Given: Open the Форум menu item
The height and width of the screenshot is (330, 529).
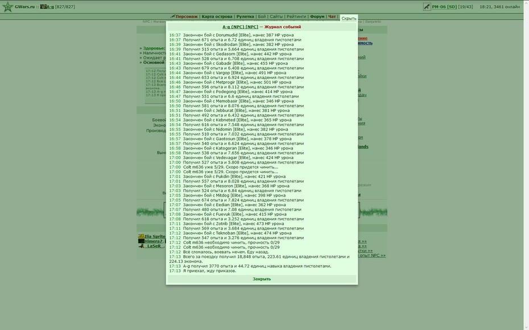Looking at the screenshot, I should point(317,16).
